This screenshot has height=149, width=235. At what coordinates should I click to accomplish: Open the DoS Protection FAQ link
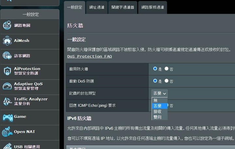[x=89, y=57]
